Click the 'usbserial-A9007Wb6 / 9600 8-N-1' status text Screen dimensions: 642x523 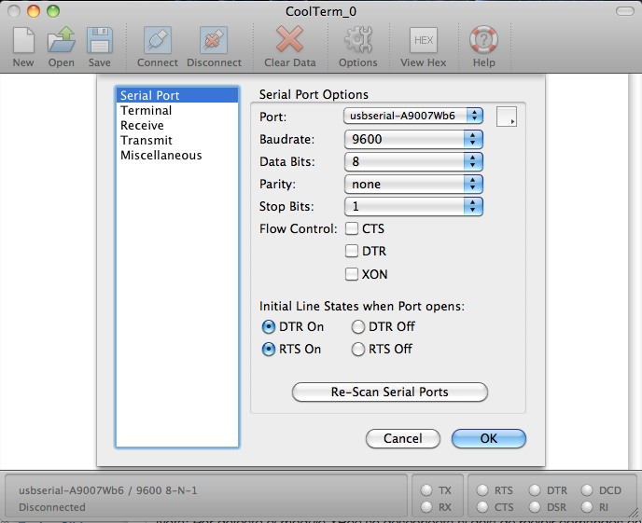point(107,490)
